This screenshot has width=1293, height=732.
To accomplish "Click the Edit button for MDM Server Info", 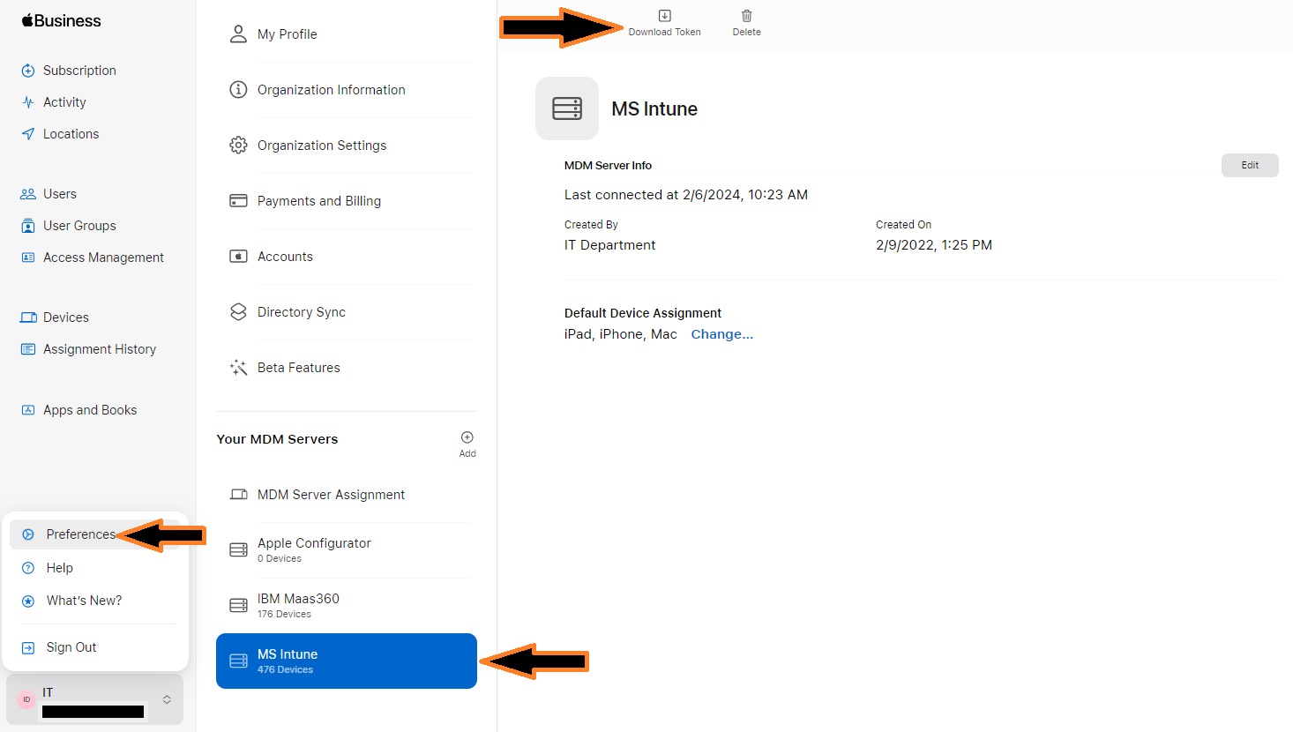I will coord(1249,165).
